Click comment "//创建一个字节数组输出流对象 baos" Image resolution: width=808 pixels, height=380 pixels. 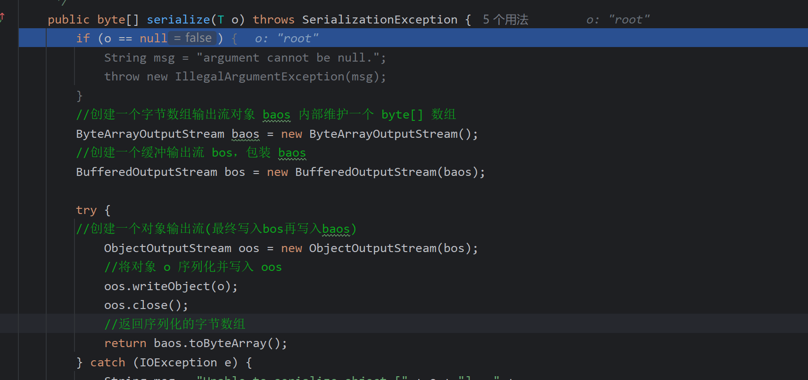point(183,115)
